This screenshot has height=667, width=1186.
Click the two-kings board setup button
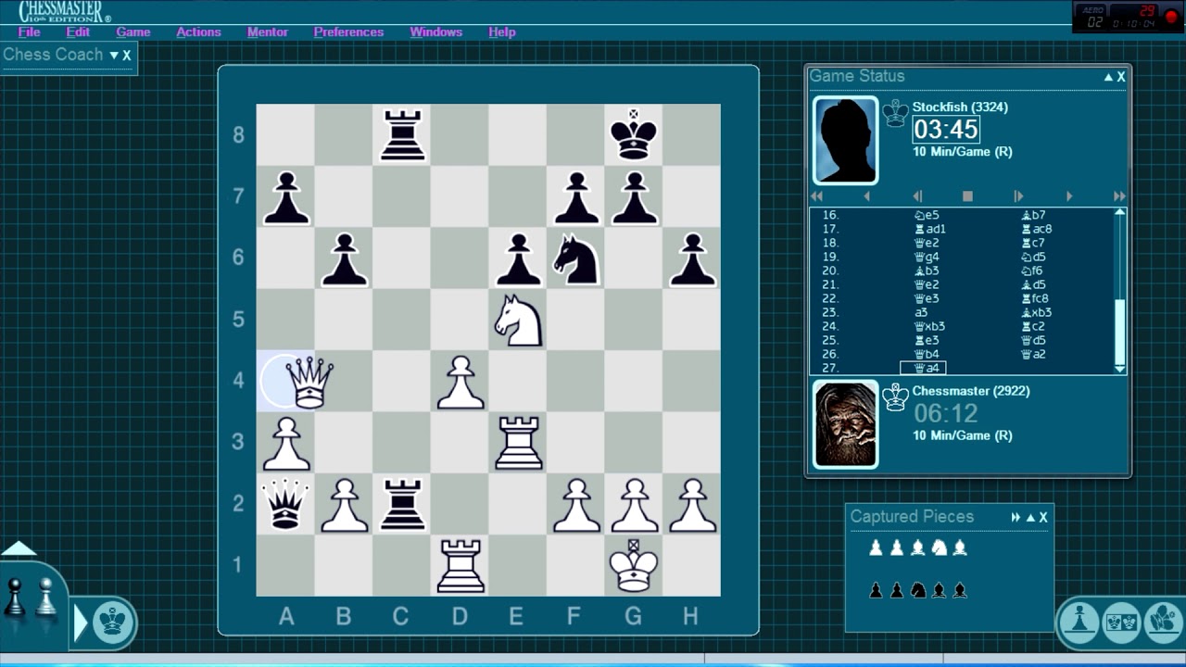1121,621
